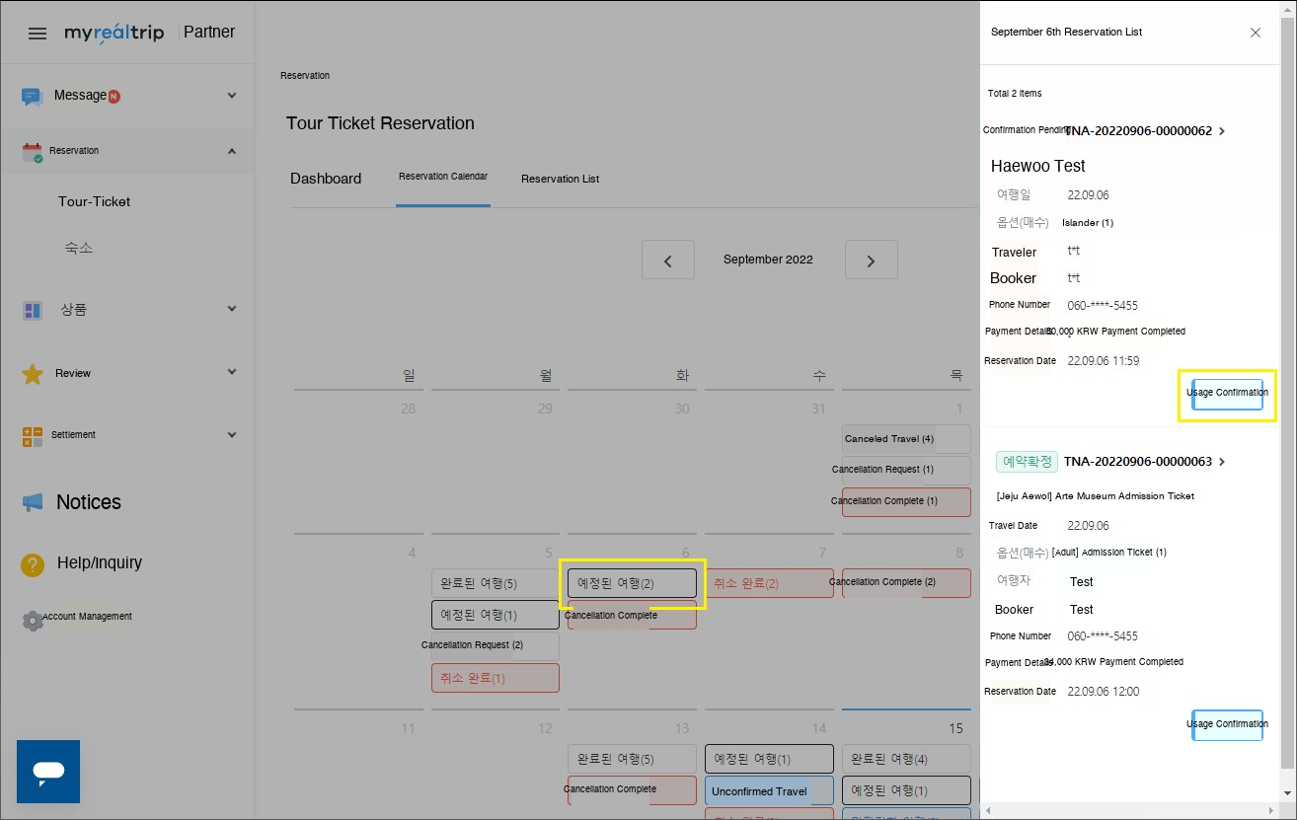Expand the Message menu chevron

click(232, 96)
